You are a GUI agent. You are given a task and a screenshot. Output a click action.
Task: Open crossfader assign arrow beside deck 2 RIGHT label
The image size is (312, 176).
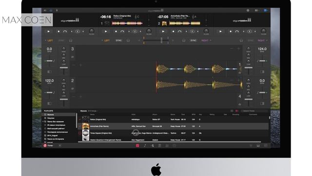pyautogui.click(x=211, y=41)
